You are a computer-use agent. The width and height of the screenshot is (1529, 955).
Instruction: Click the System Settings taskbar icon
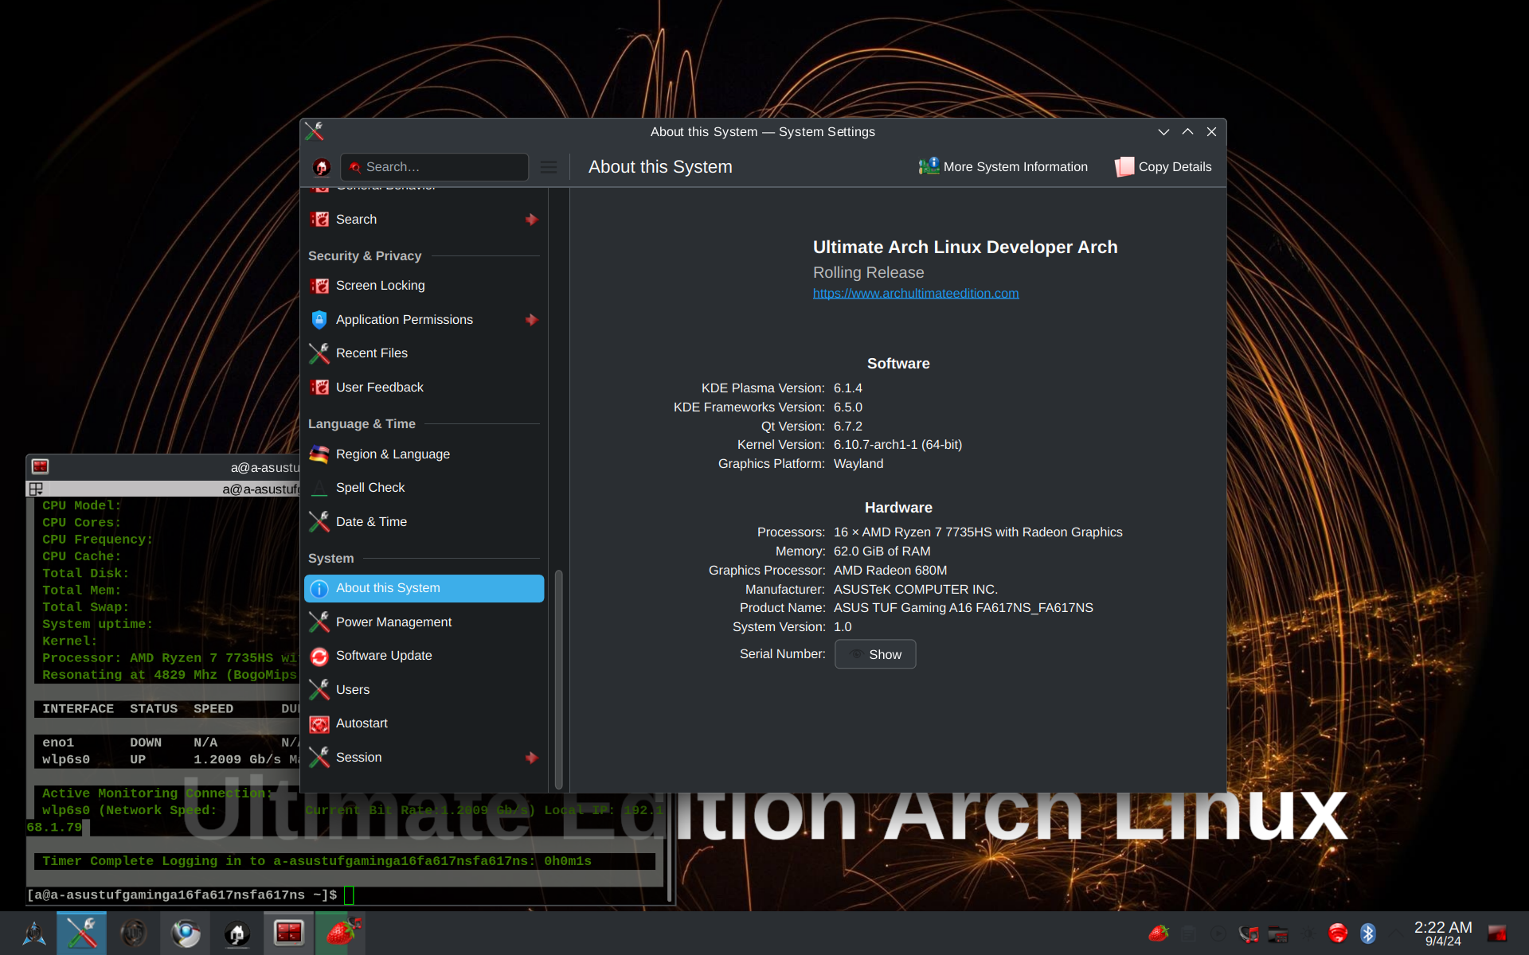[81, 933]
